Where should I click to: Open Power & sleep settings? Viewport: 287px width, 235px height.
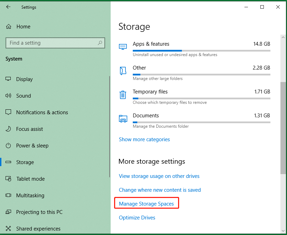[33, 146]
